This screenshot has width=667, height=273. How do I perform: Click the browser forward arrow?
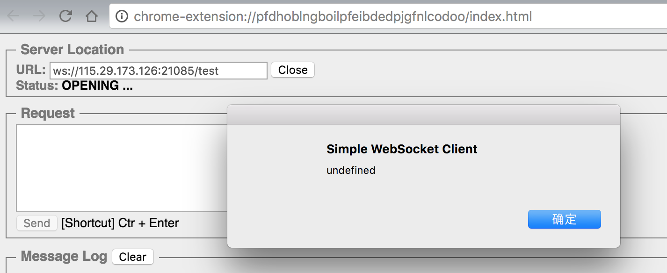click(x=40, y=17)
